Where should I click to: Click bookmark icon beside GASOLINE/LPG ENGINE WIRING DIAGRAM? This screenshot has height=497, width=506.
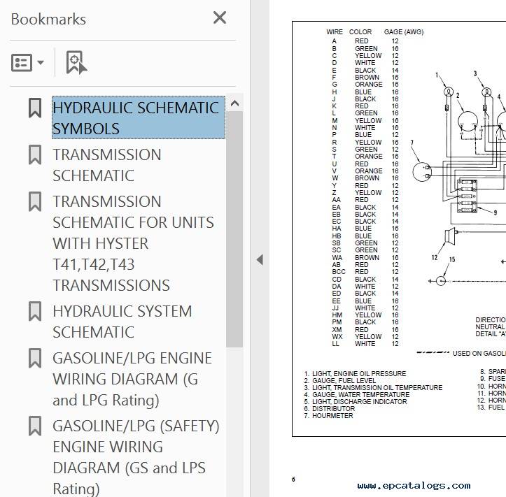pyautogui.click(x=35, y=358)
